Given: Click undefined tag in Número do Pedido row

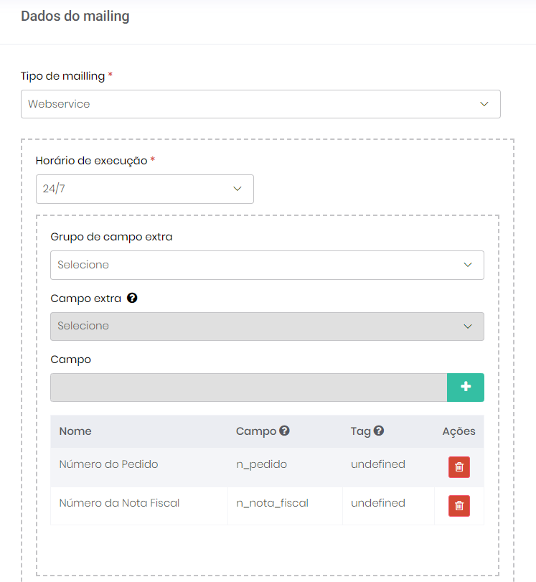Looking at the screenshot, I should [378, 464].
